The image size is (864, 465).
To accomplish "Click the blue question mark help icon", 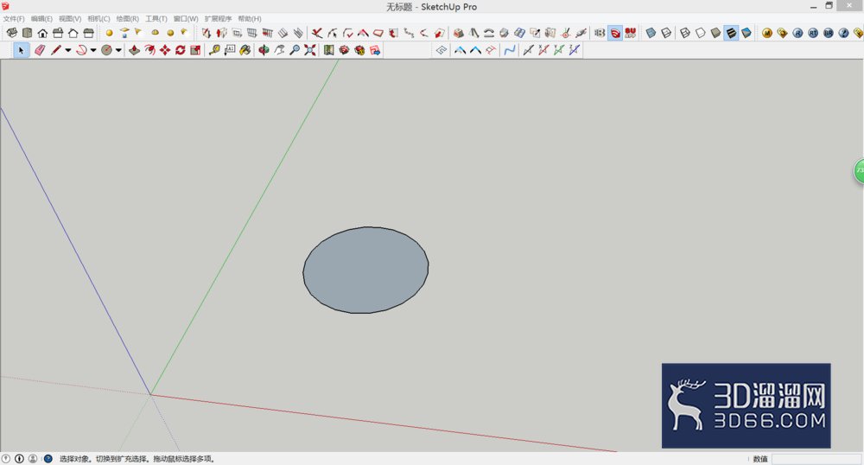I will coord(843,33).
